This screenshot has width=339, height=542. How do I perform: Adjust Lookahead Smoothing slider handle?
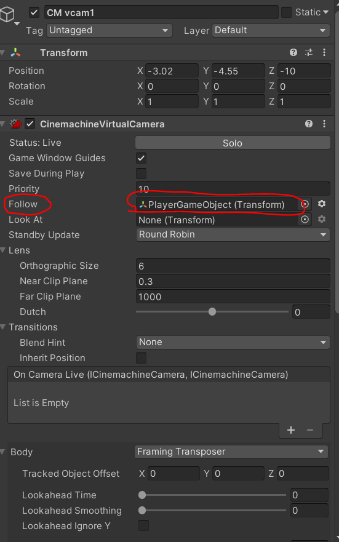pyautogui.click(x=142, y=510)
